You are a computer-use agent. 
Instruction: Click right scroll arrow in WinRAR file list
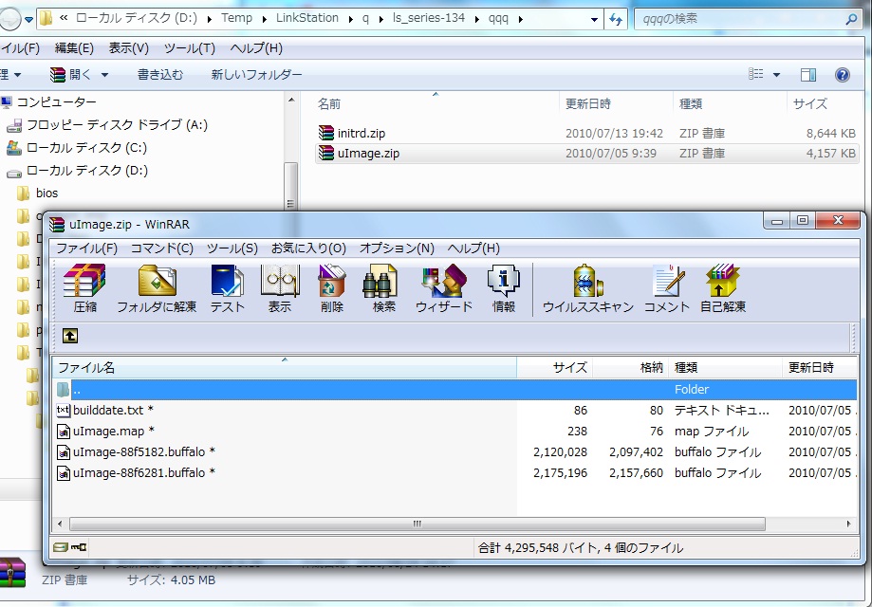848,524
